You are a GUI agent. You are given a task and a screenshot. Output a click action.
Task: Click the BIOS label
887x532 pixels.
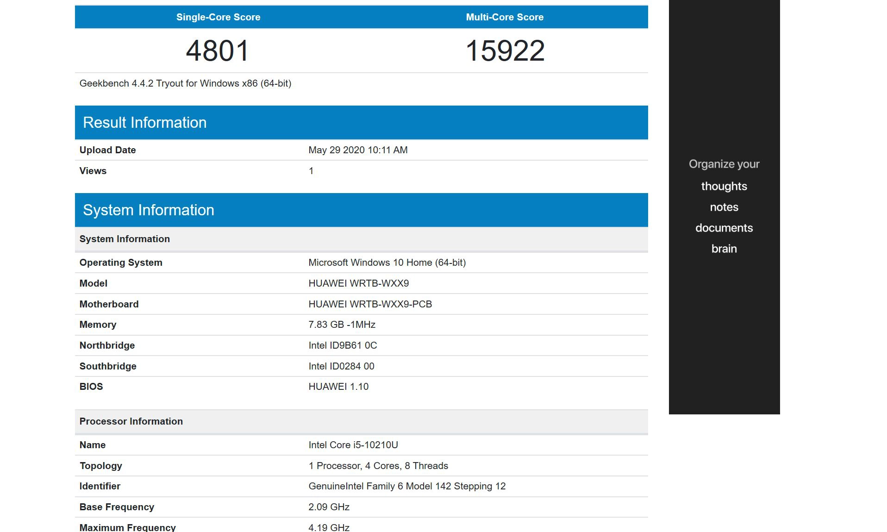91,387
